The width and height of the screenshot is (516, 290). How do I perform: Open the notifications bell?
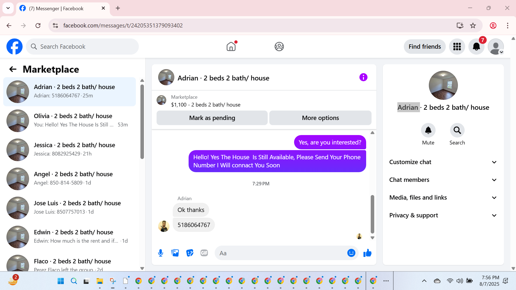[476, 47]
